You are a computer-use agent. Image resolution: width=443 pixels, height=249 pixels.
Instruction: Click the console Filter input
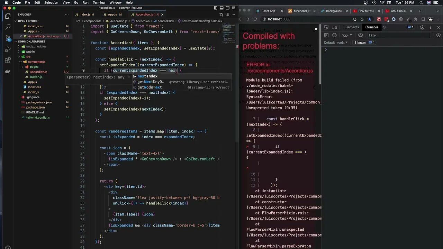point(398,35)
